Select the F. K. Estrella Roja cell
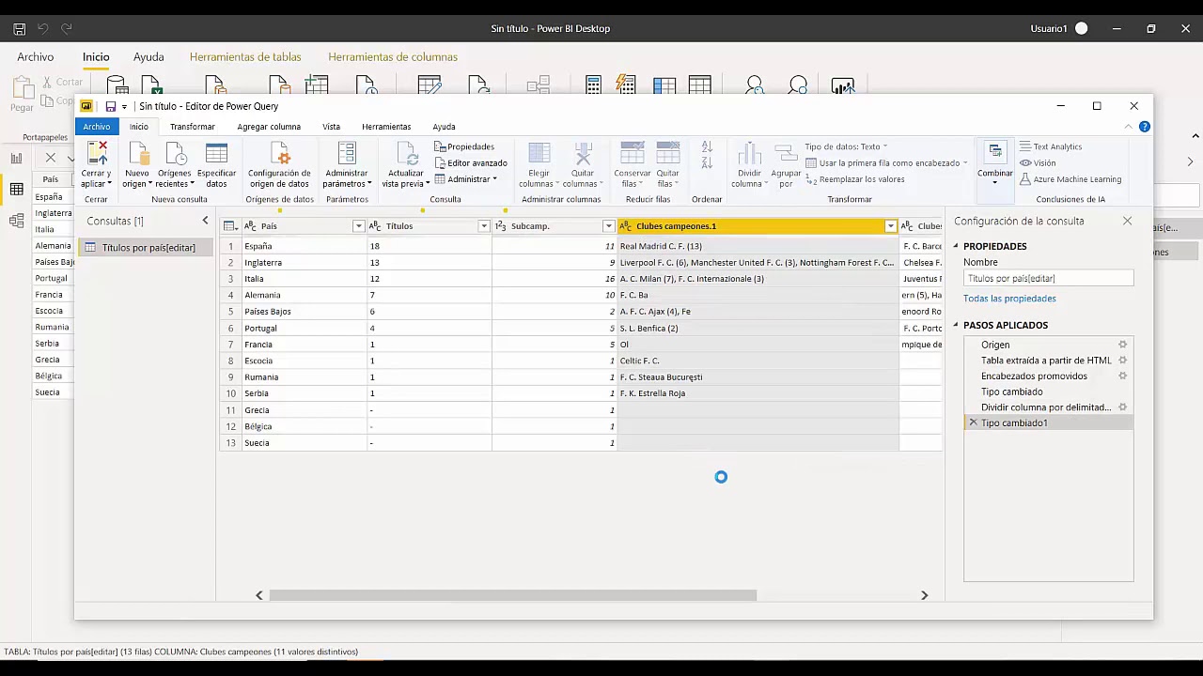 tap(758, 393)
